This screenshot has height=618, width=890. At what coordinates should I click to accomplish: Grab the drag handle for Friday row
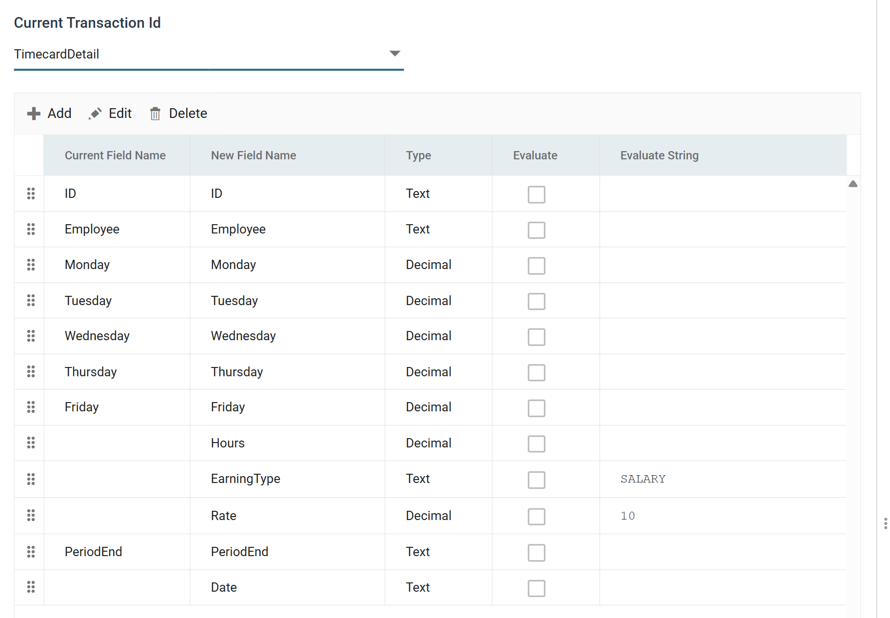coord(31,407)
